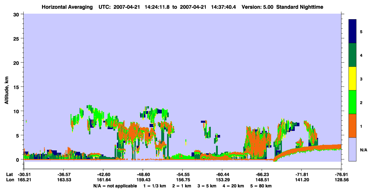Image resolution: width=379 pixels, height=194 pixels.
Task: Click legend text '1 = 1/3 km'
Action: (x=155, y=186)
